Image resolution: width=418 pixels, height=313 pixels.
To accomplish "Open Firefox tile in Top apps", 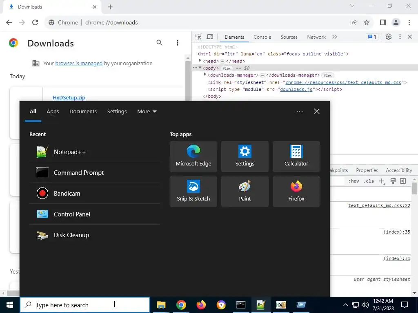I will tap(296, 192).
